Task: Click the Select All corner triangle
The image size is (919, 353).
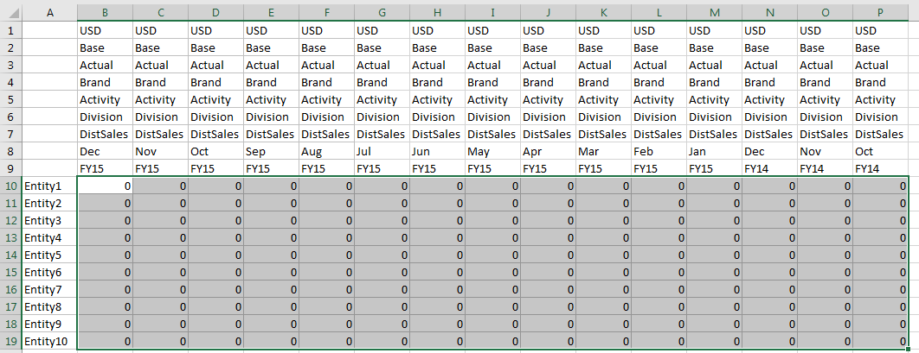Action: click(x=10, y=12)
